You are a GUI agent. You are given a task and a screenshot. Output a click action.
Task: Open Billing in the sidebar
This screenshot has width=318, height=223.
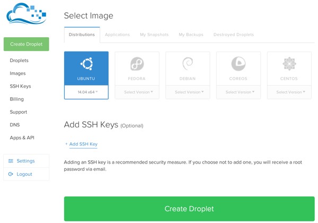(16, 99)
